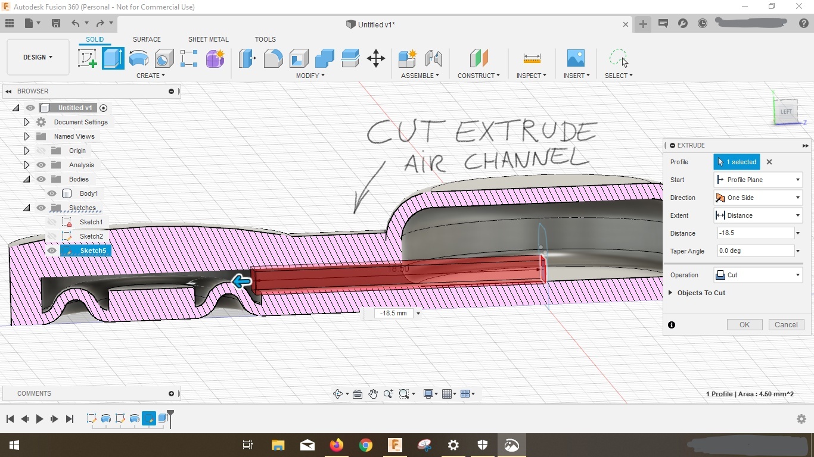
Task: Open the data panel grid icon
Action: click(x=10, y=24)
